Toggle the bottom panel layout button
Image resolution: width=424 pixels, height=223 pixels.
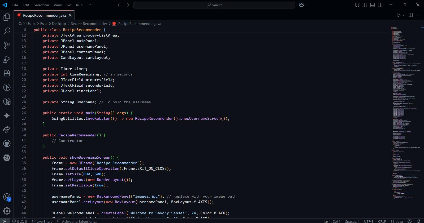coord(373,5)
